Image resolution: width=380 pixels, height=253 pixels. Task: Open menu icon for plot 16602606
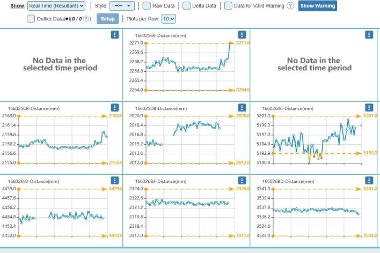tap(369, 108)
